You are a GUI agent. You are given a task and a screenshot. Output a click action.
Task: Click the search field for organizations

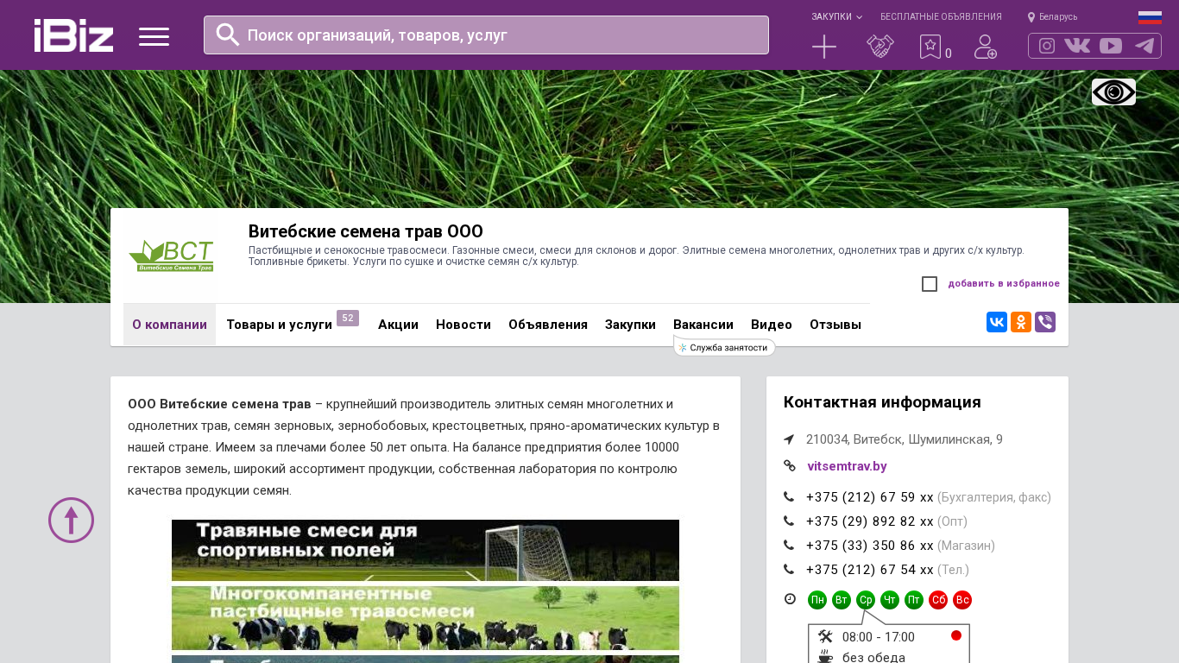click(486, 35)
